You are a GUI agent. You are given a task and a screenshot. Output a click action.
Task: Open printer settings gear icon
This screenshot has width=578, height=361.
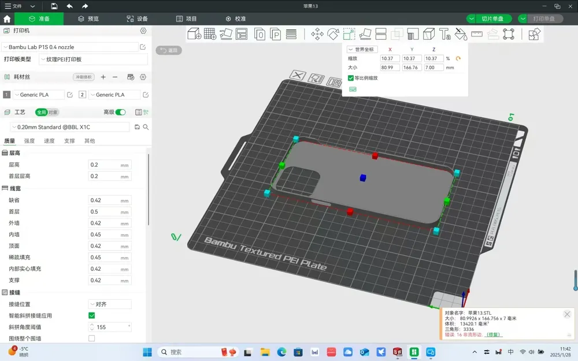click(143, 31)
